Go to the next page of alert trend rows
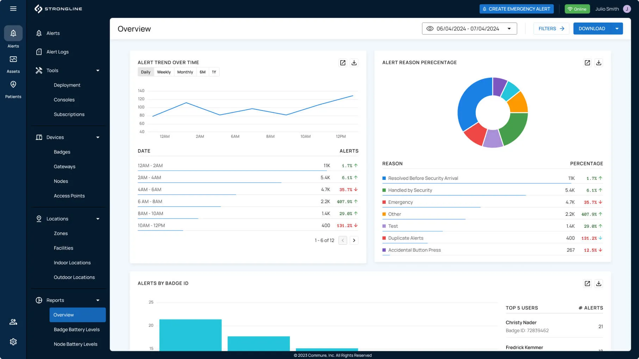 click(354, 240)
